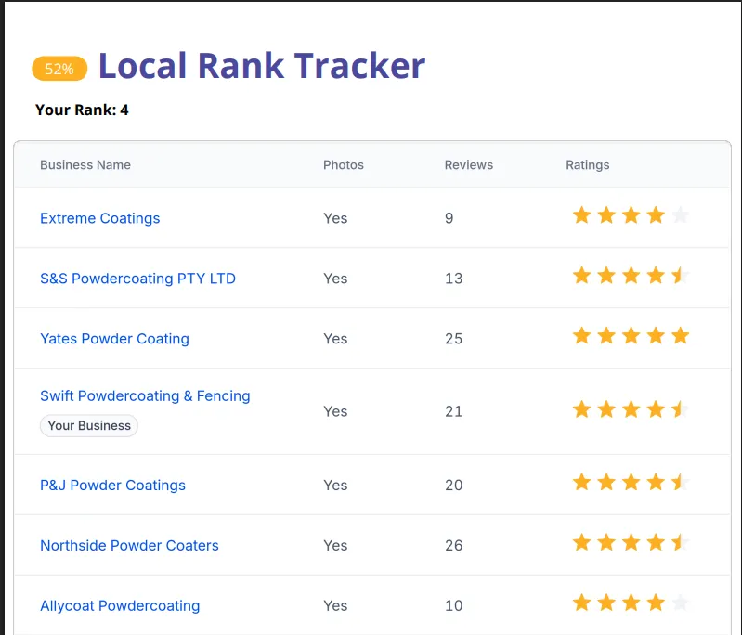Open the P&J Powder Coatings link
Viewport: 742px width, 635px height.
pyautogui.click(x=112, y=485)
